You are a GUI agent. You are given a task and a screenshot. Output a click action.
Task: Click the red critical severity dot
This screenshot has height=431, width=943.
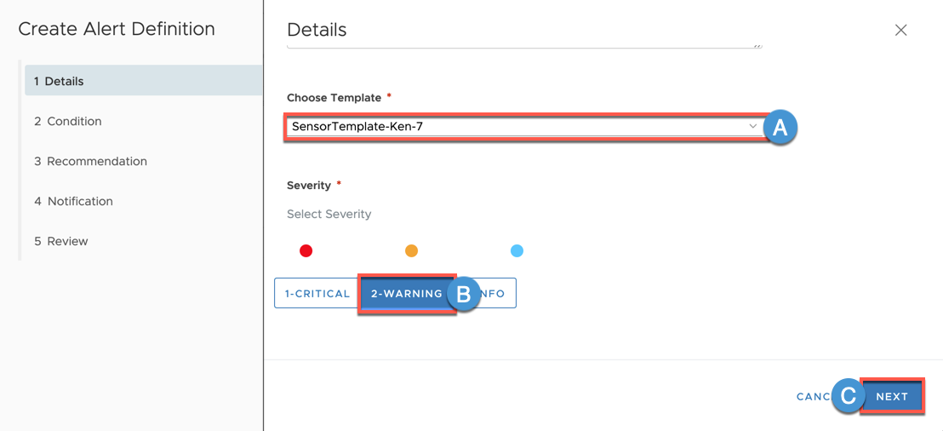pos(306,251)
